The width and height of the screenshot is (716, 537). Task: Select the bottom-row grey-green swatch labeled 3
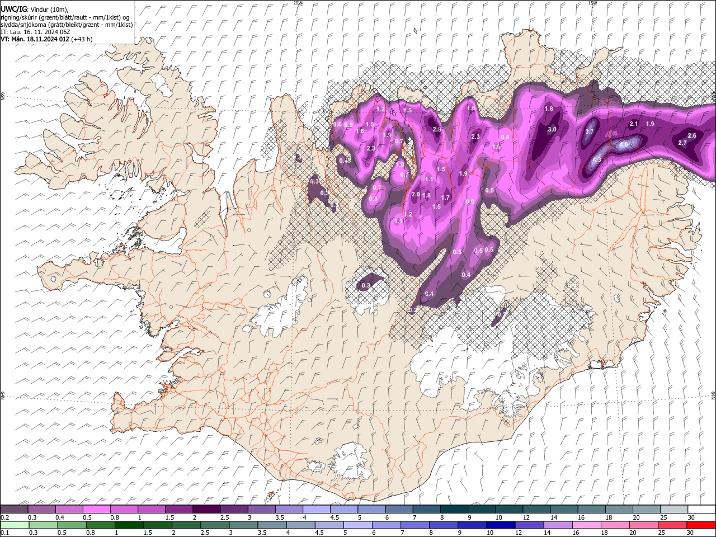[244, 525]
